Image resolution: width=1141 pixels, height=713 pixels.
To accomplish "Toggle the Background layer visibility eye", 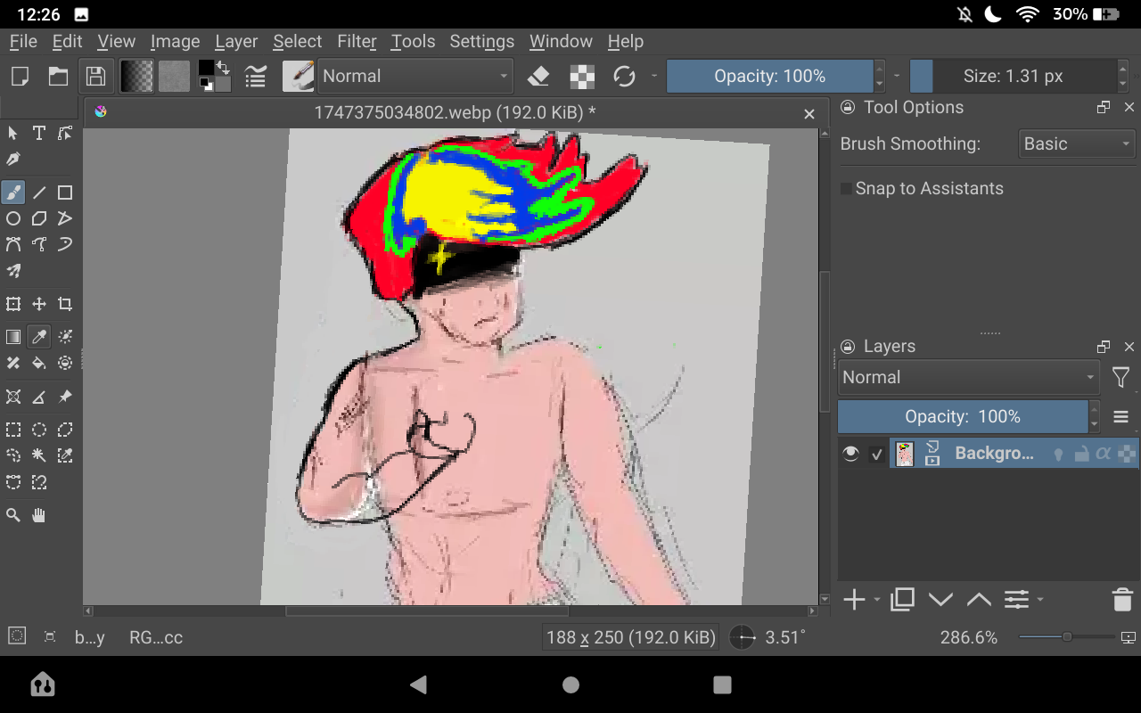I will (851, 454).
